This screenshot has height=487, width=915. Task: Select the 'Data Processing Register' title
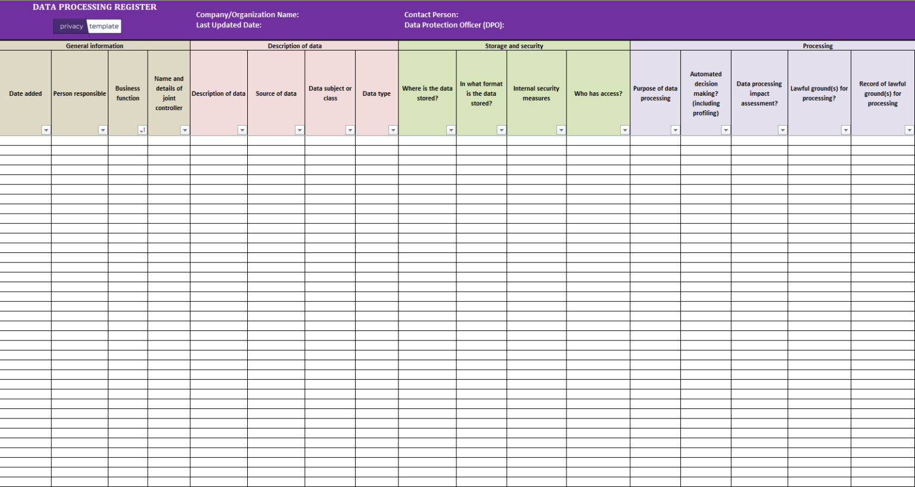coord(95,7)
